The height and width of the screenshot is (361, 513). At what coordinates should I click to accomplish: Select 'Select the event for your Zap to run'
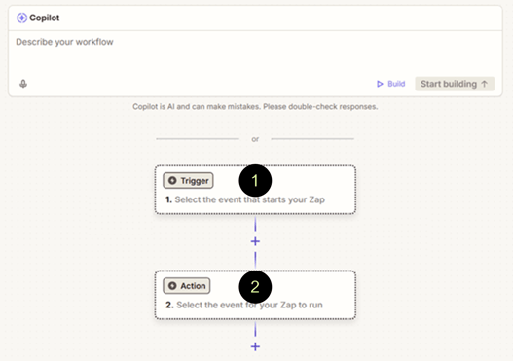[x=249, y=305]
